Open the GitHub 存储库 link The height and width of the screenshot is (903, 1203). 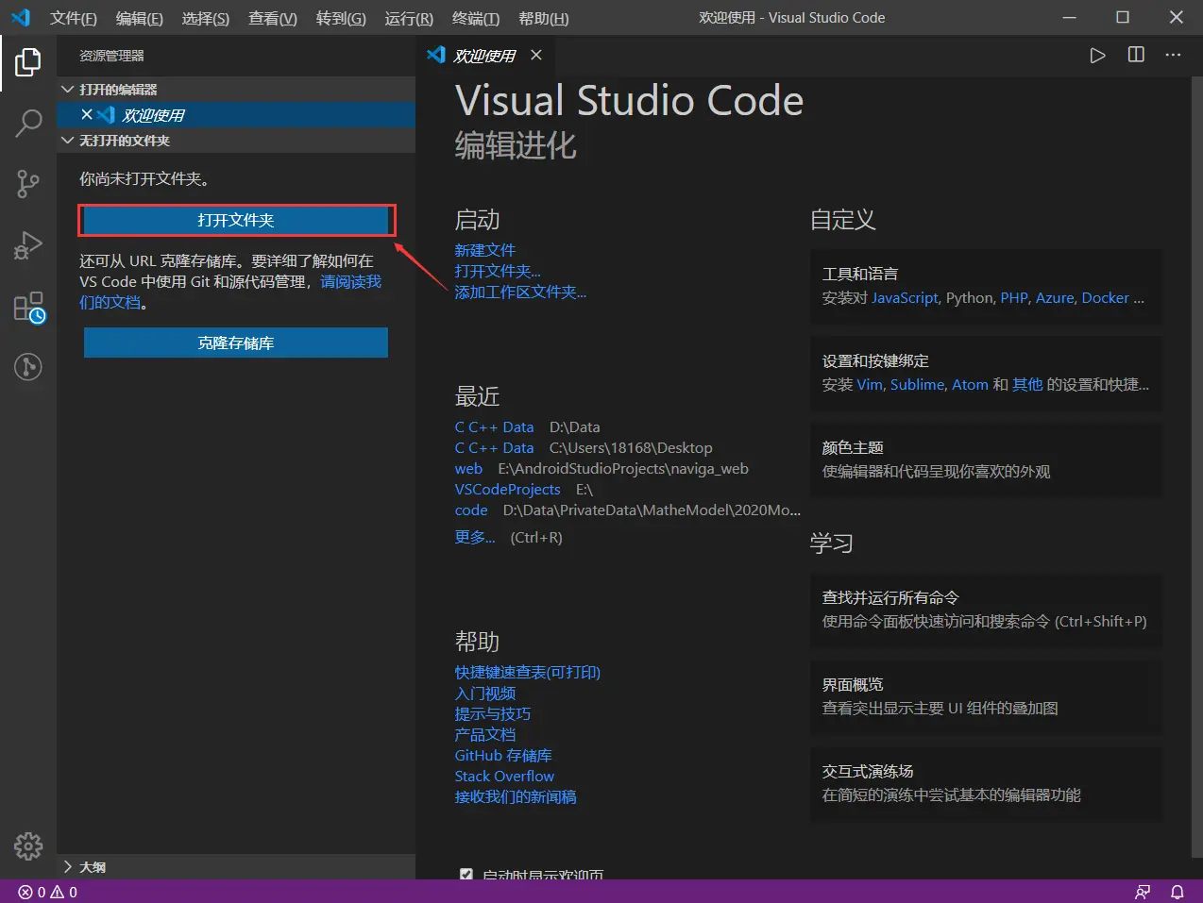[503, 756]
